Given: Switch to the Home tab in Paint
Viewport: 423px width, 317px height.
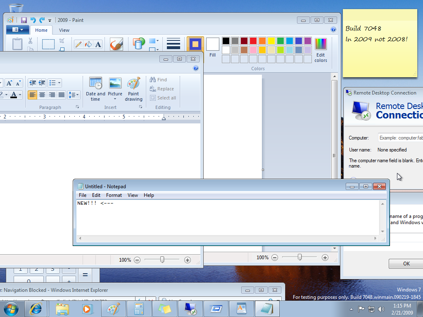Looking at the screenshot, I should (x=41, y=30).
